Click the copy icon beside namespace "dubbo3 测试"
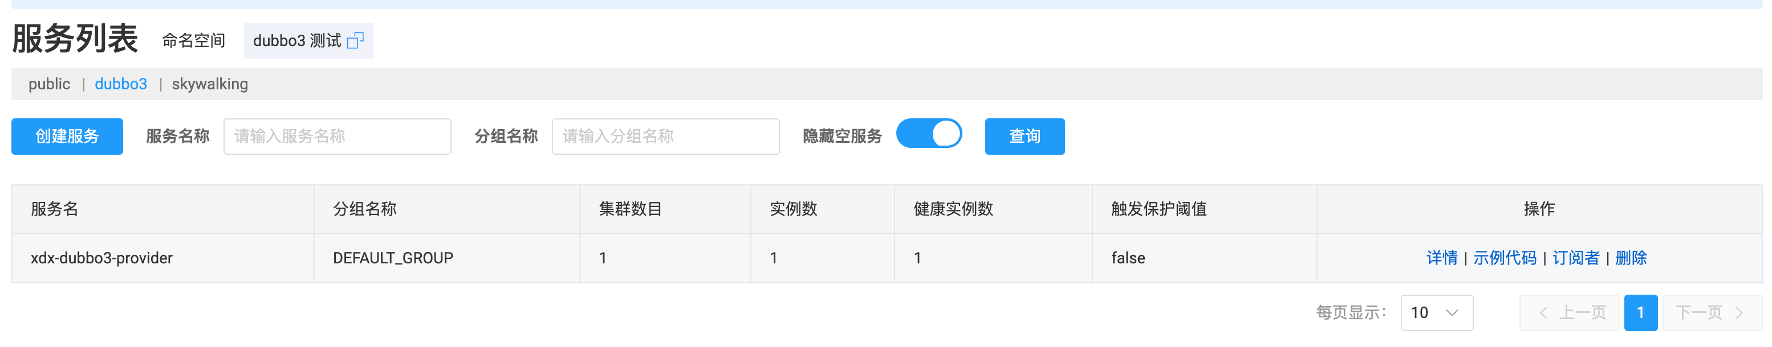This screenshot has width=1772, height=347. click(355, 41)
